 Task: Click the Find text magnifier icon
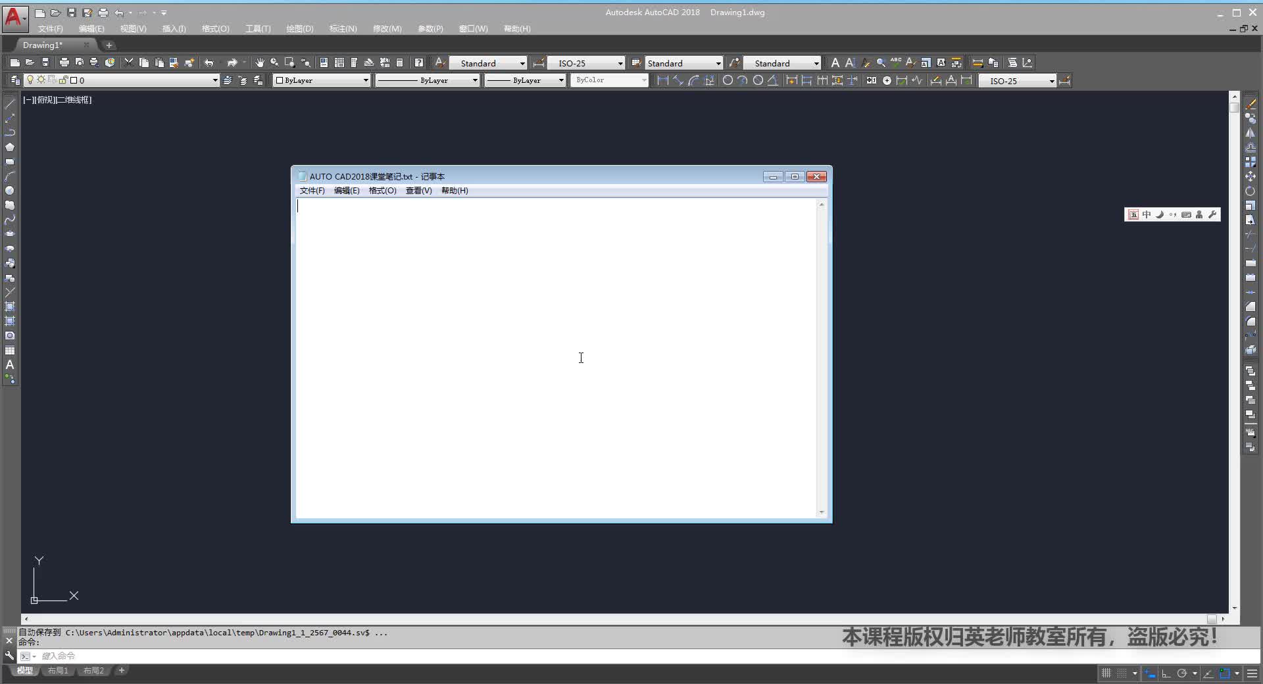(881, 62)
